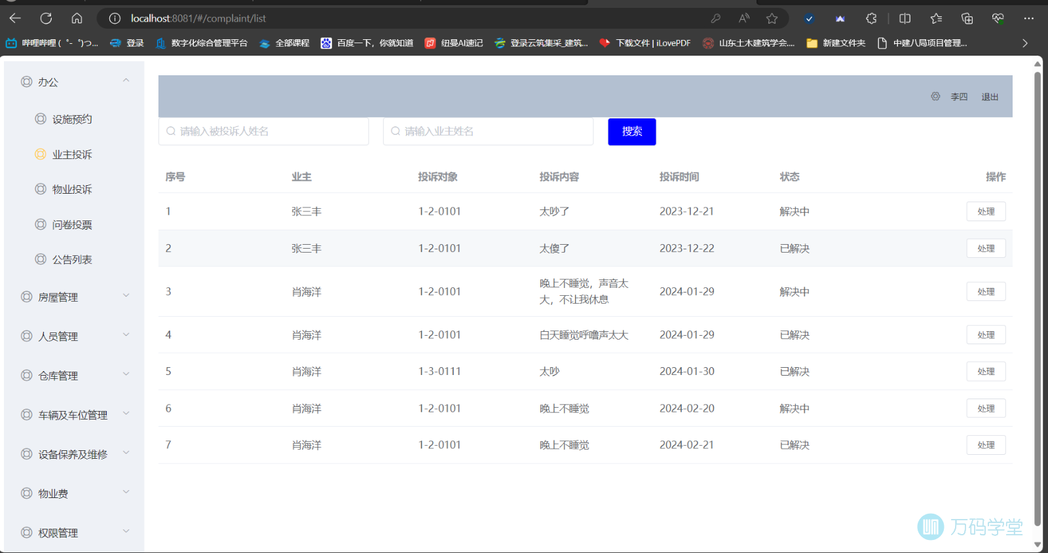Expand the 物业费 menu arrow
This screenshot has height=553, width=1048.
tap(126, 492)
